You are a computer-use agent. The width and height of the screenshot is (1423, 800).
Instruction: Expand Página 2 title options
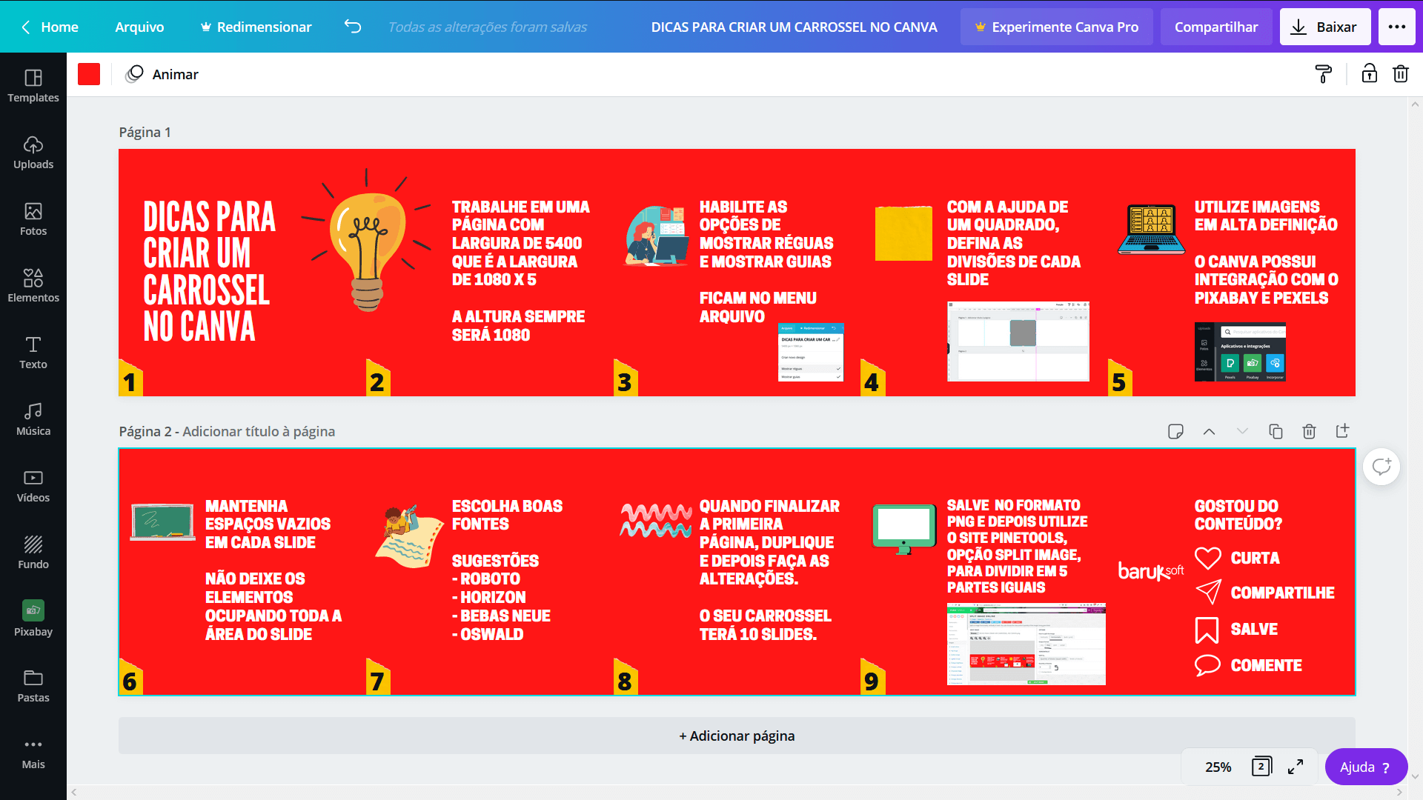tap(1241, 431)
